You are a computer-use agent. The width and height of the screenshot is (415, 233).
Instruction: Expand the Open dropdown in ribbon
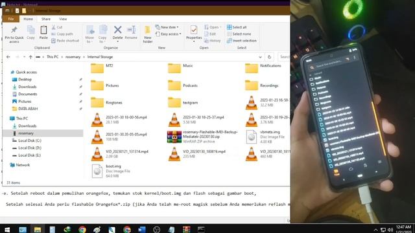coord(213,27)
